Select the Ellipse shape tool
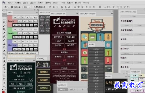 click(x=4, y=76)
